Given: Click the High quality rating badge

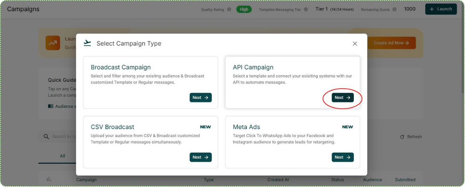Looking at the screenshot, I should [x=244, y=10].
